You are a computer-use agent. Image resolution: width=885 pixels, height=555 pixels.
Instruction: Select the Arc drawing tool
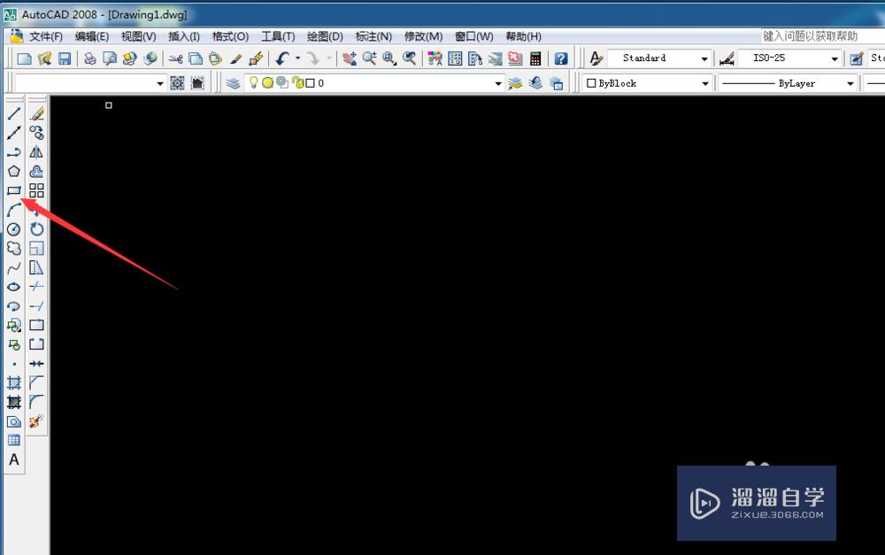13,210
